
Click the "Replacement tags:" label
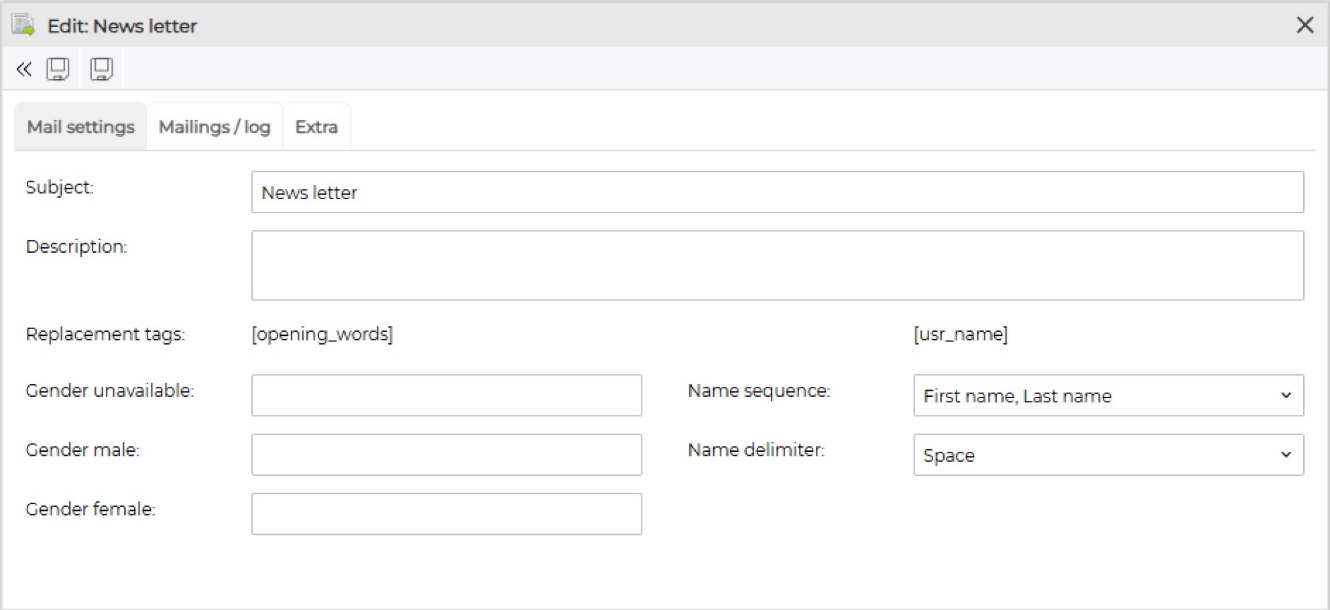tap(105, 334)
